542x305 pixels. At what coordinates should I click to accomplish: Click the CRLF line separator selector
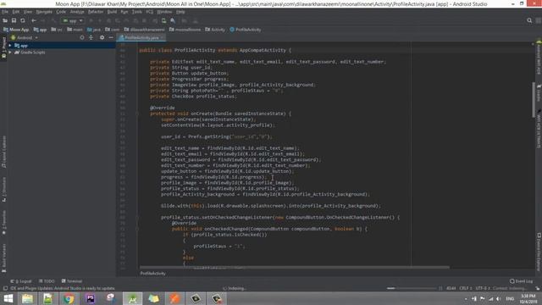[x=466, y=288]
